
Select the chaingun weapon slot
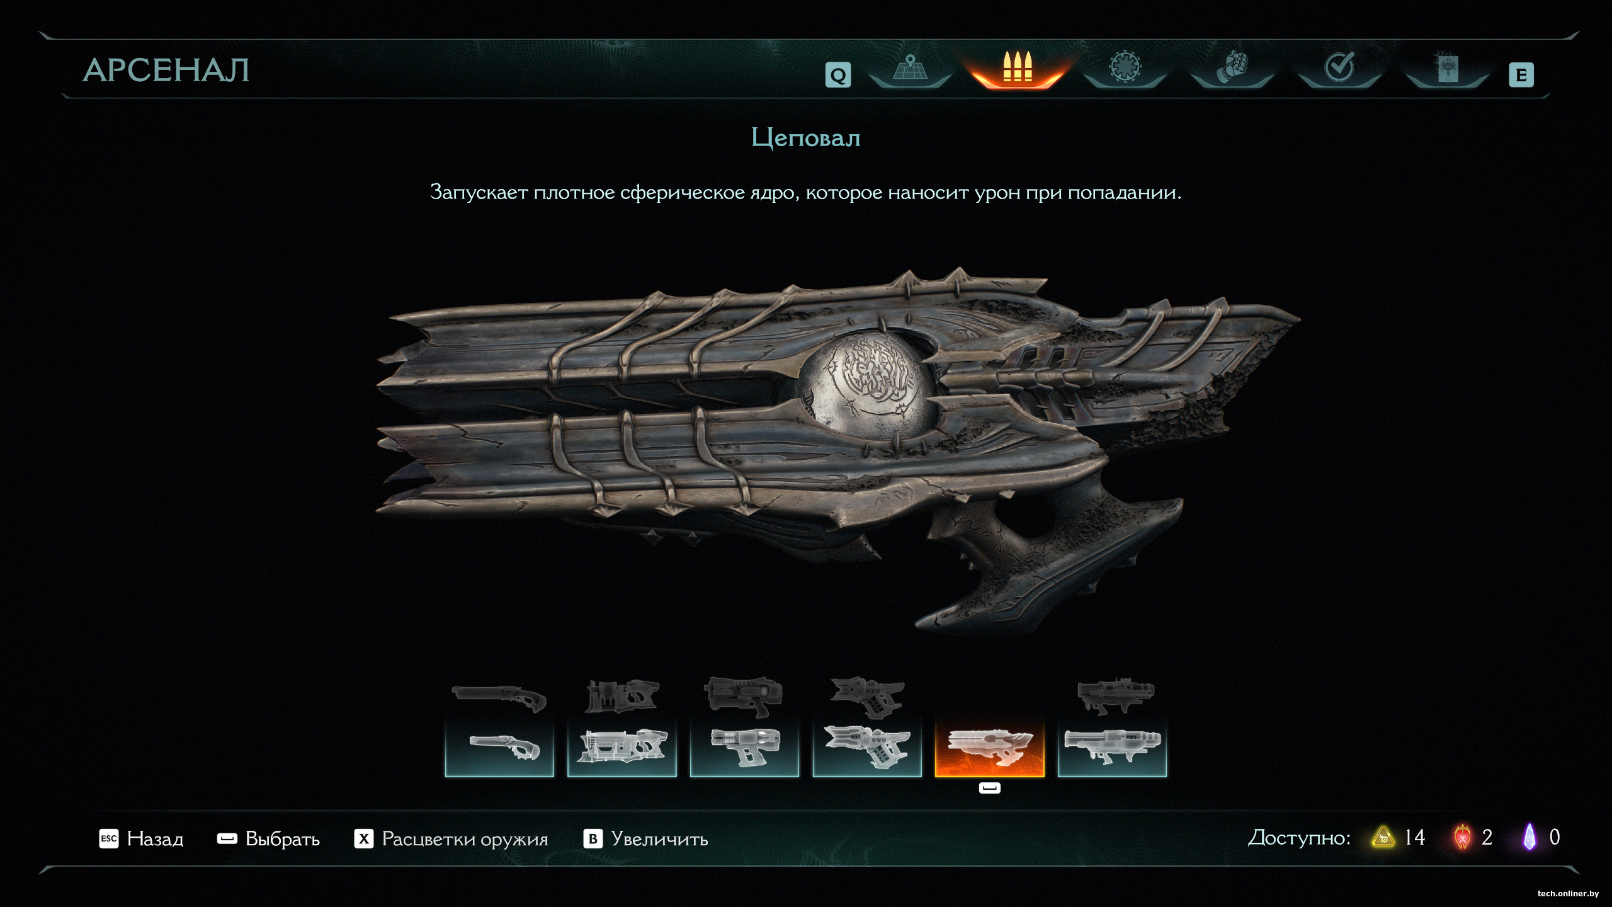pos(1112,748)
